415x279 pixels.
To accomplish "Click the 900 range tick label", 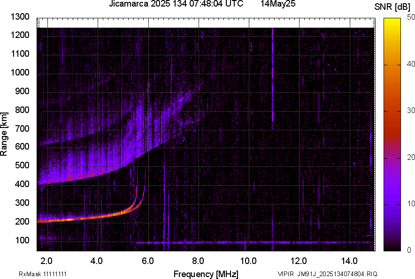I will 22,91.
